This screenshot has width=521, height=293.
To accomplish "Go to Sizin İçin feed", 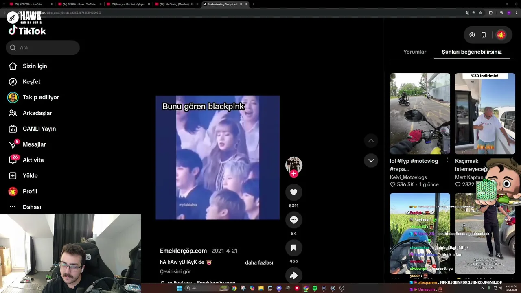I will [35, 66].
